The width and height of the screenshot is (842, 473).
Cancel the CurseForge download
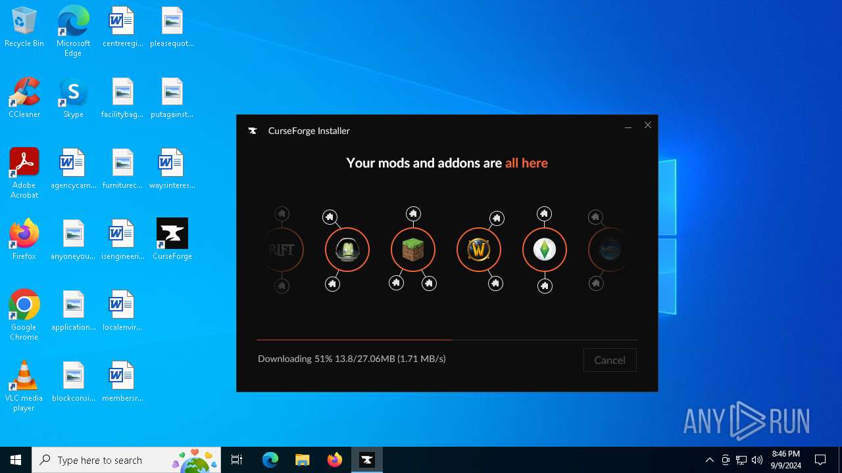coord(610,360)
